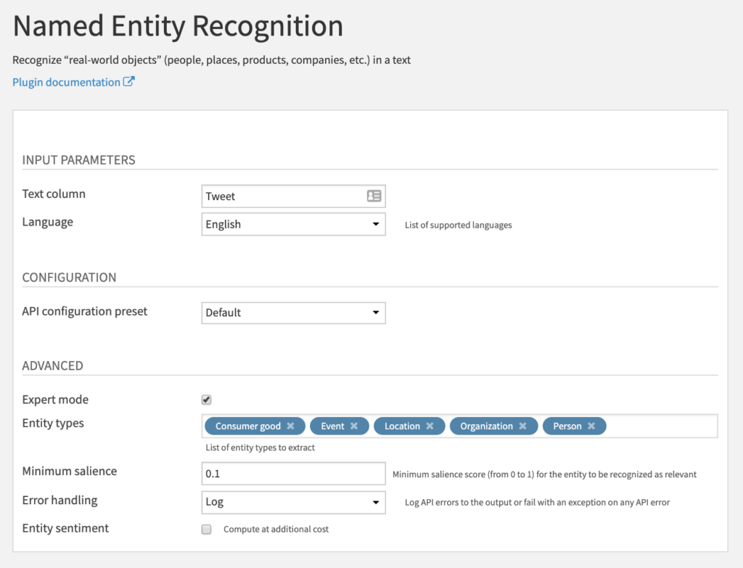This screenshot has height=568, width=743.
Task: Click the Minimum salience label
Action: tap(70, 471)
